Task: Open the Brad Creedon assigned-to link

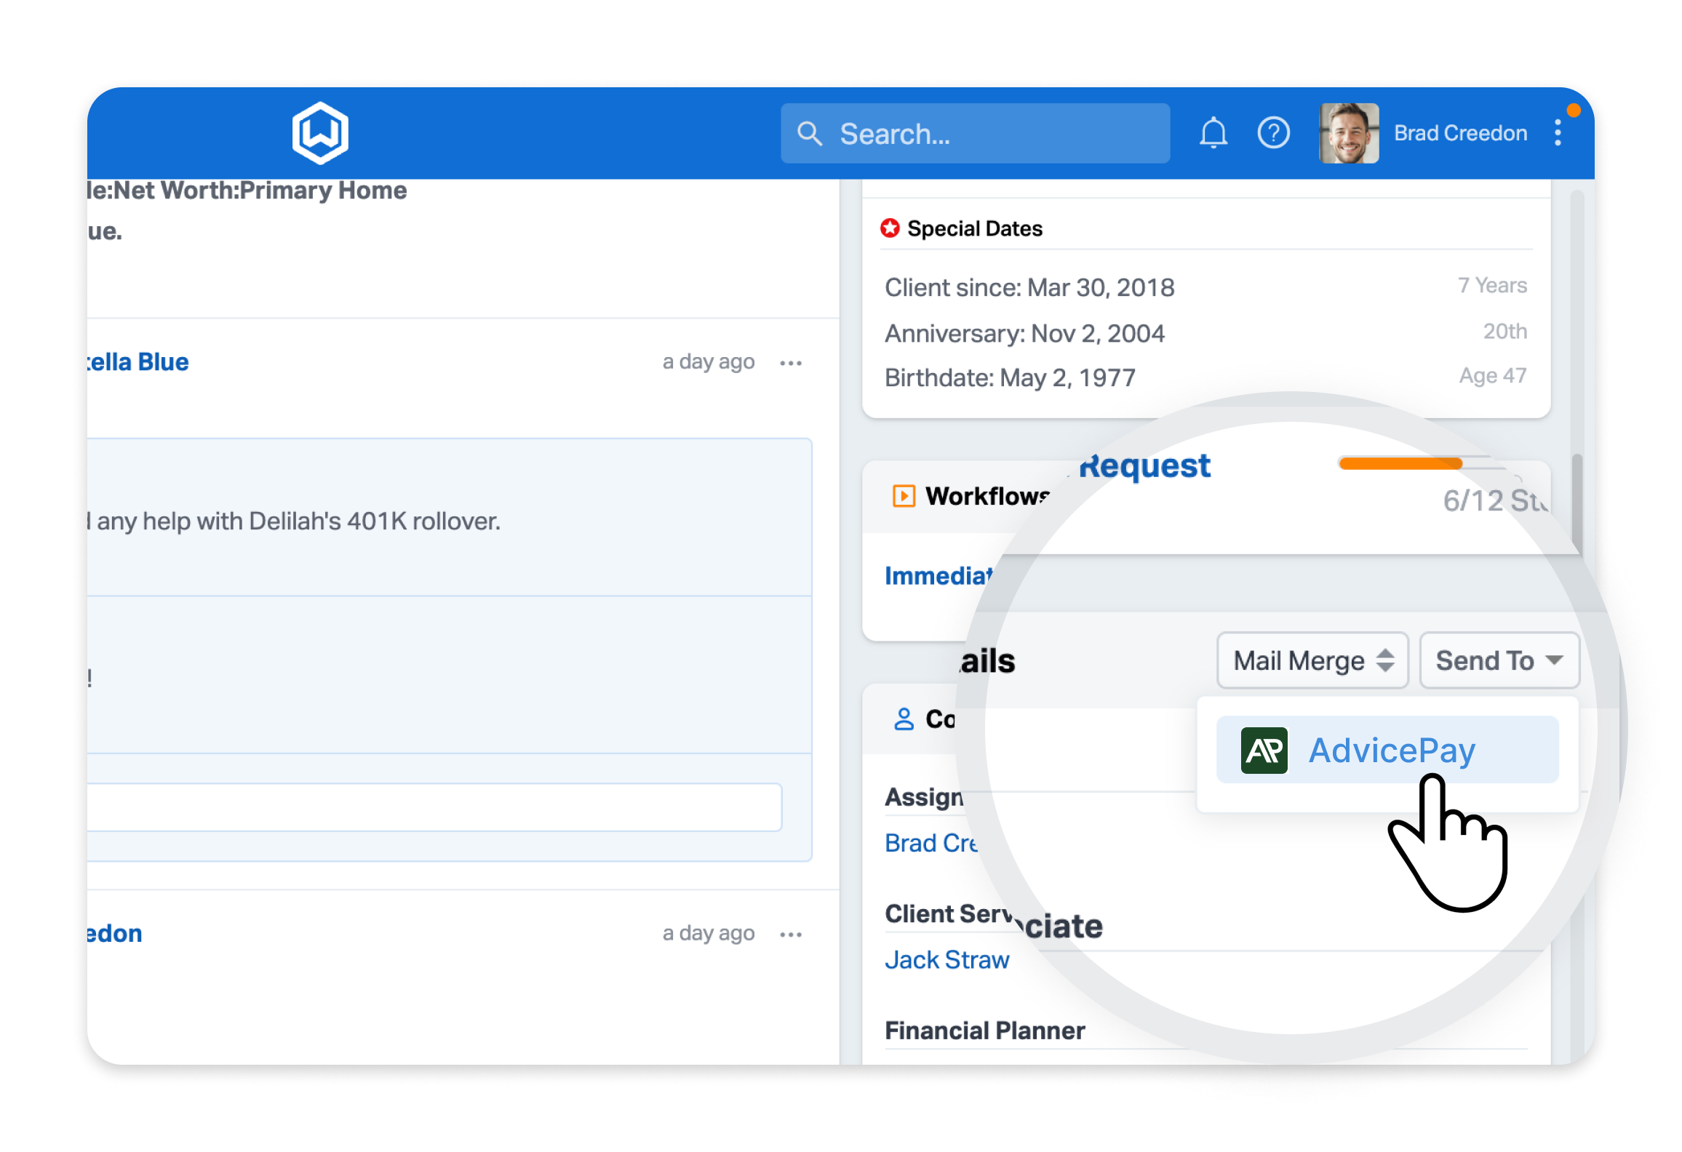Action: (x=931, y=843)
